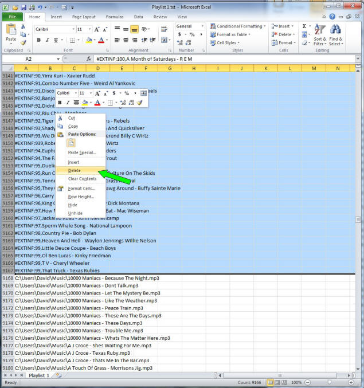Click the Cut scissors icon in ribbon

[23, 26]
